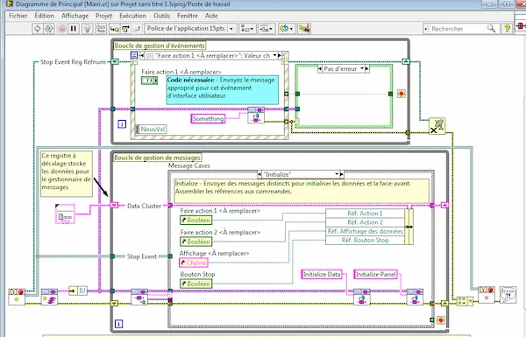526x337 pixels.
Task: Click Réf. Action 1 bundle element
Action: (x=365, y=214)
